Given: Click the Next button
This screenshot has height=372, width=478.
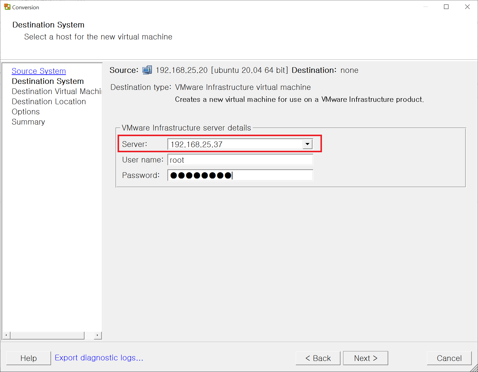Looking at the screenshot, I should tap(366, 358).
